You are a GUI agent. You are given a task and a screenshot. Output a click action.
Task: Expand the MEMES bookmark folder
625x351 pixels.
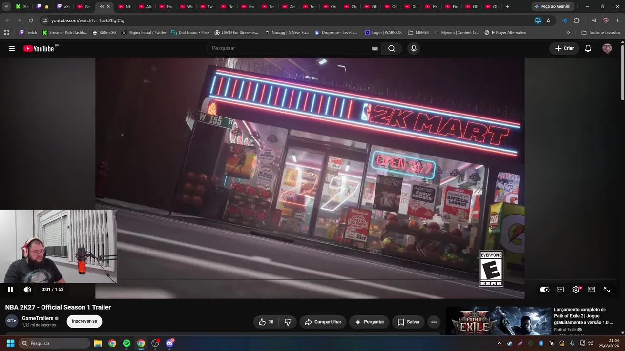pyautogui.click(x=418, y=33)
